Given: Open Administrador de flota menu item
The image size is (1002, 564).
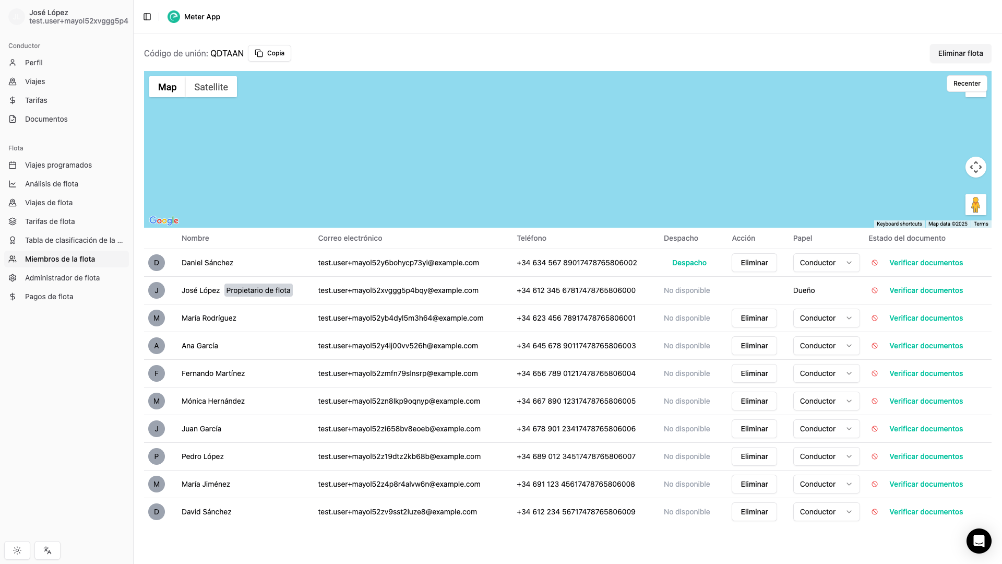Looking at the screenshot, I should click(62, 278).
